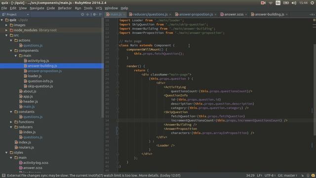Click the yellow inspector icon in status bar
This screenshot has height=178, width=316.
point(313,176)
